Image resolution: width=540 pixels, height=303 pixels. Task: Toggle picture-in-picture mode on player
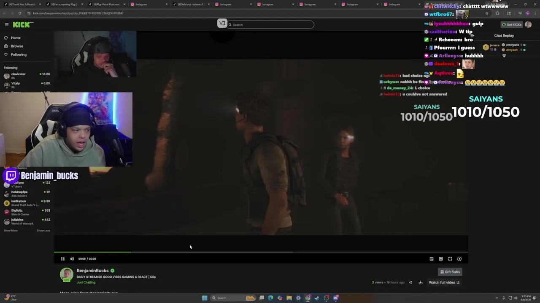(432, 259)
